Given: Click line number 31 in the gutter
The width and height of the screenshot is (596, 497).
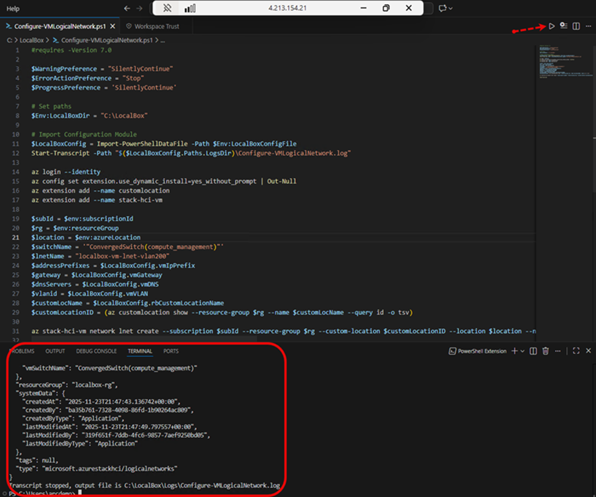Looking at the screenshot, I should (x=15, y=331).
